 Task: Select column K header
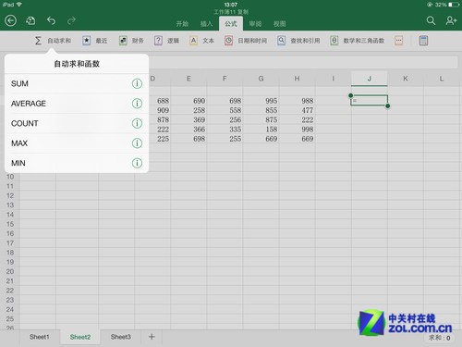click(406, 79)
